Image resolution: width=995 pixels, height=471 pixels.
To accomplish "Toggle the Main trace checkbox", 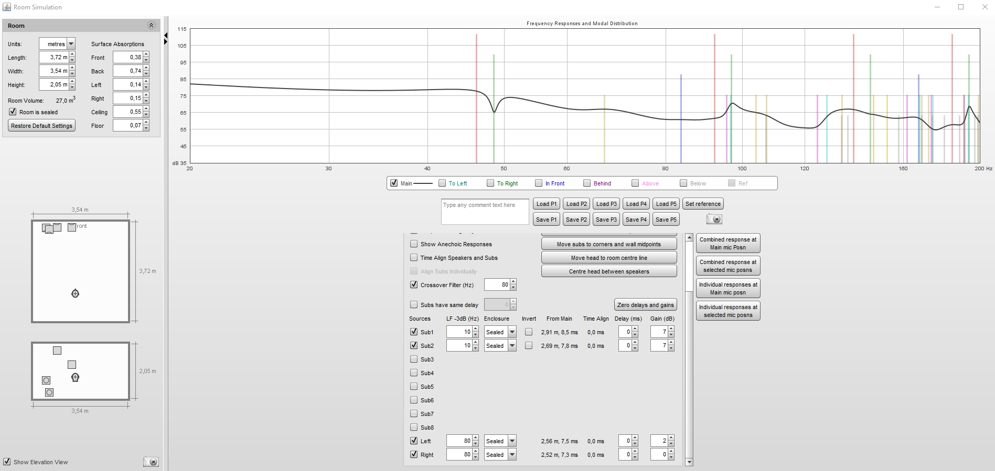I will [x=394, y=183].
